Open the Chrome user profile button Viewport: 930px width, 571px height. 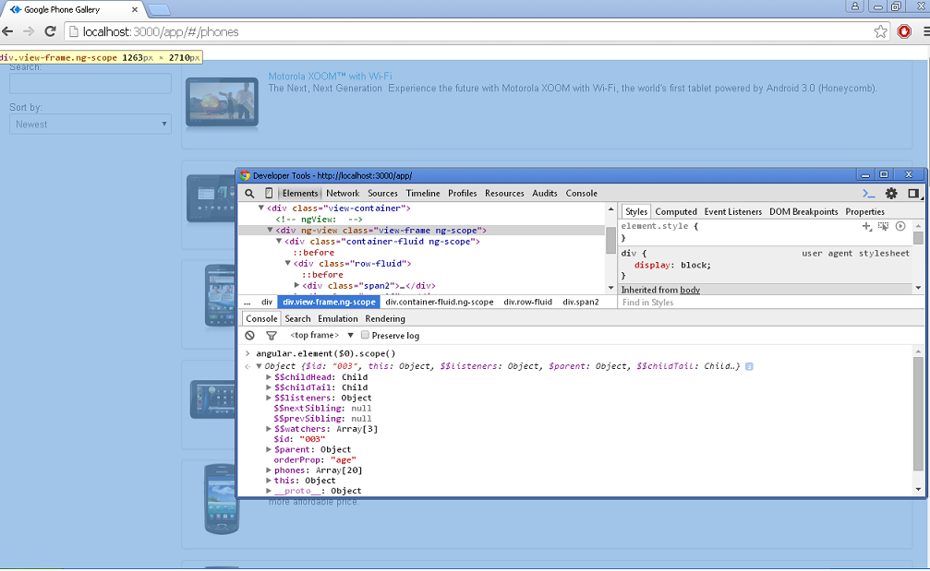click(x=854, y=6)
